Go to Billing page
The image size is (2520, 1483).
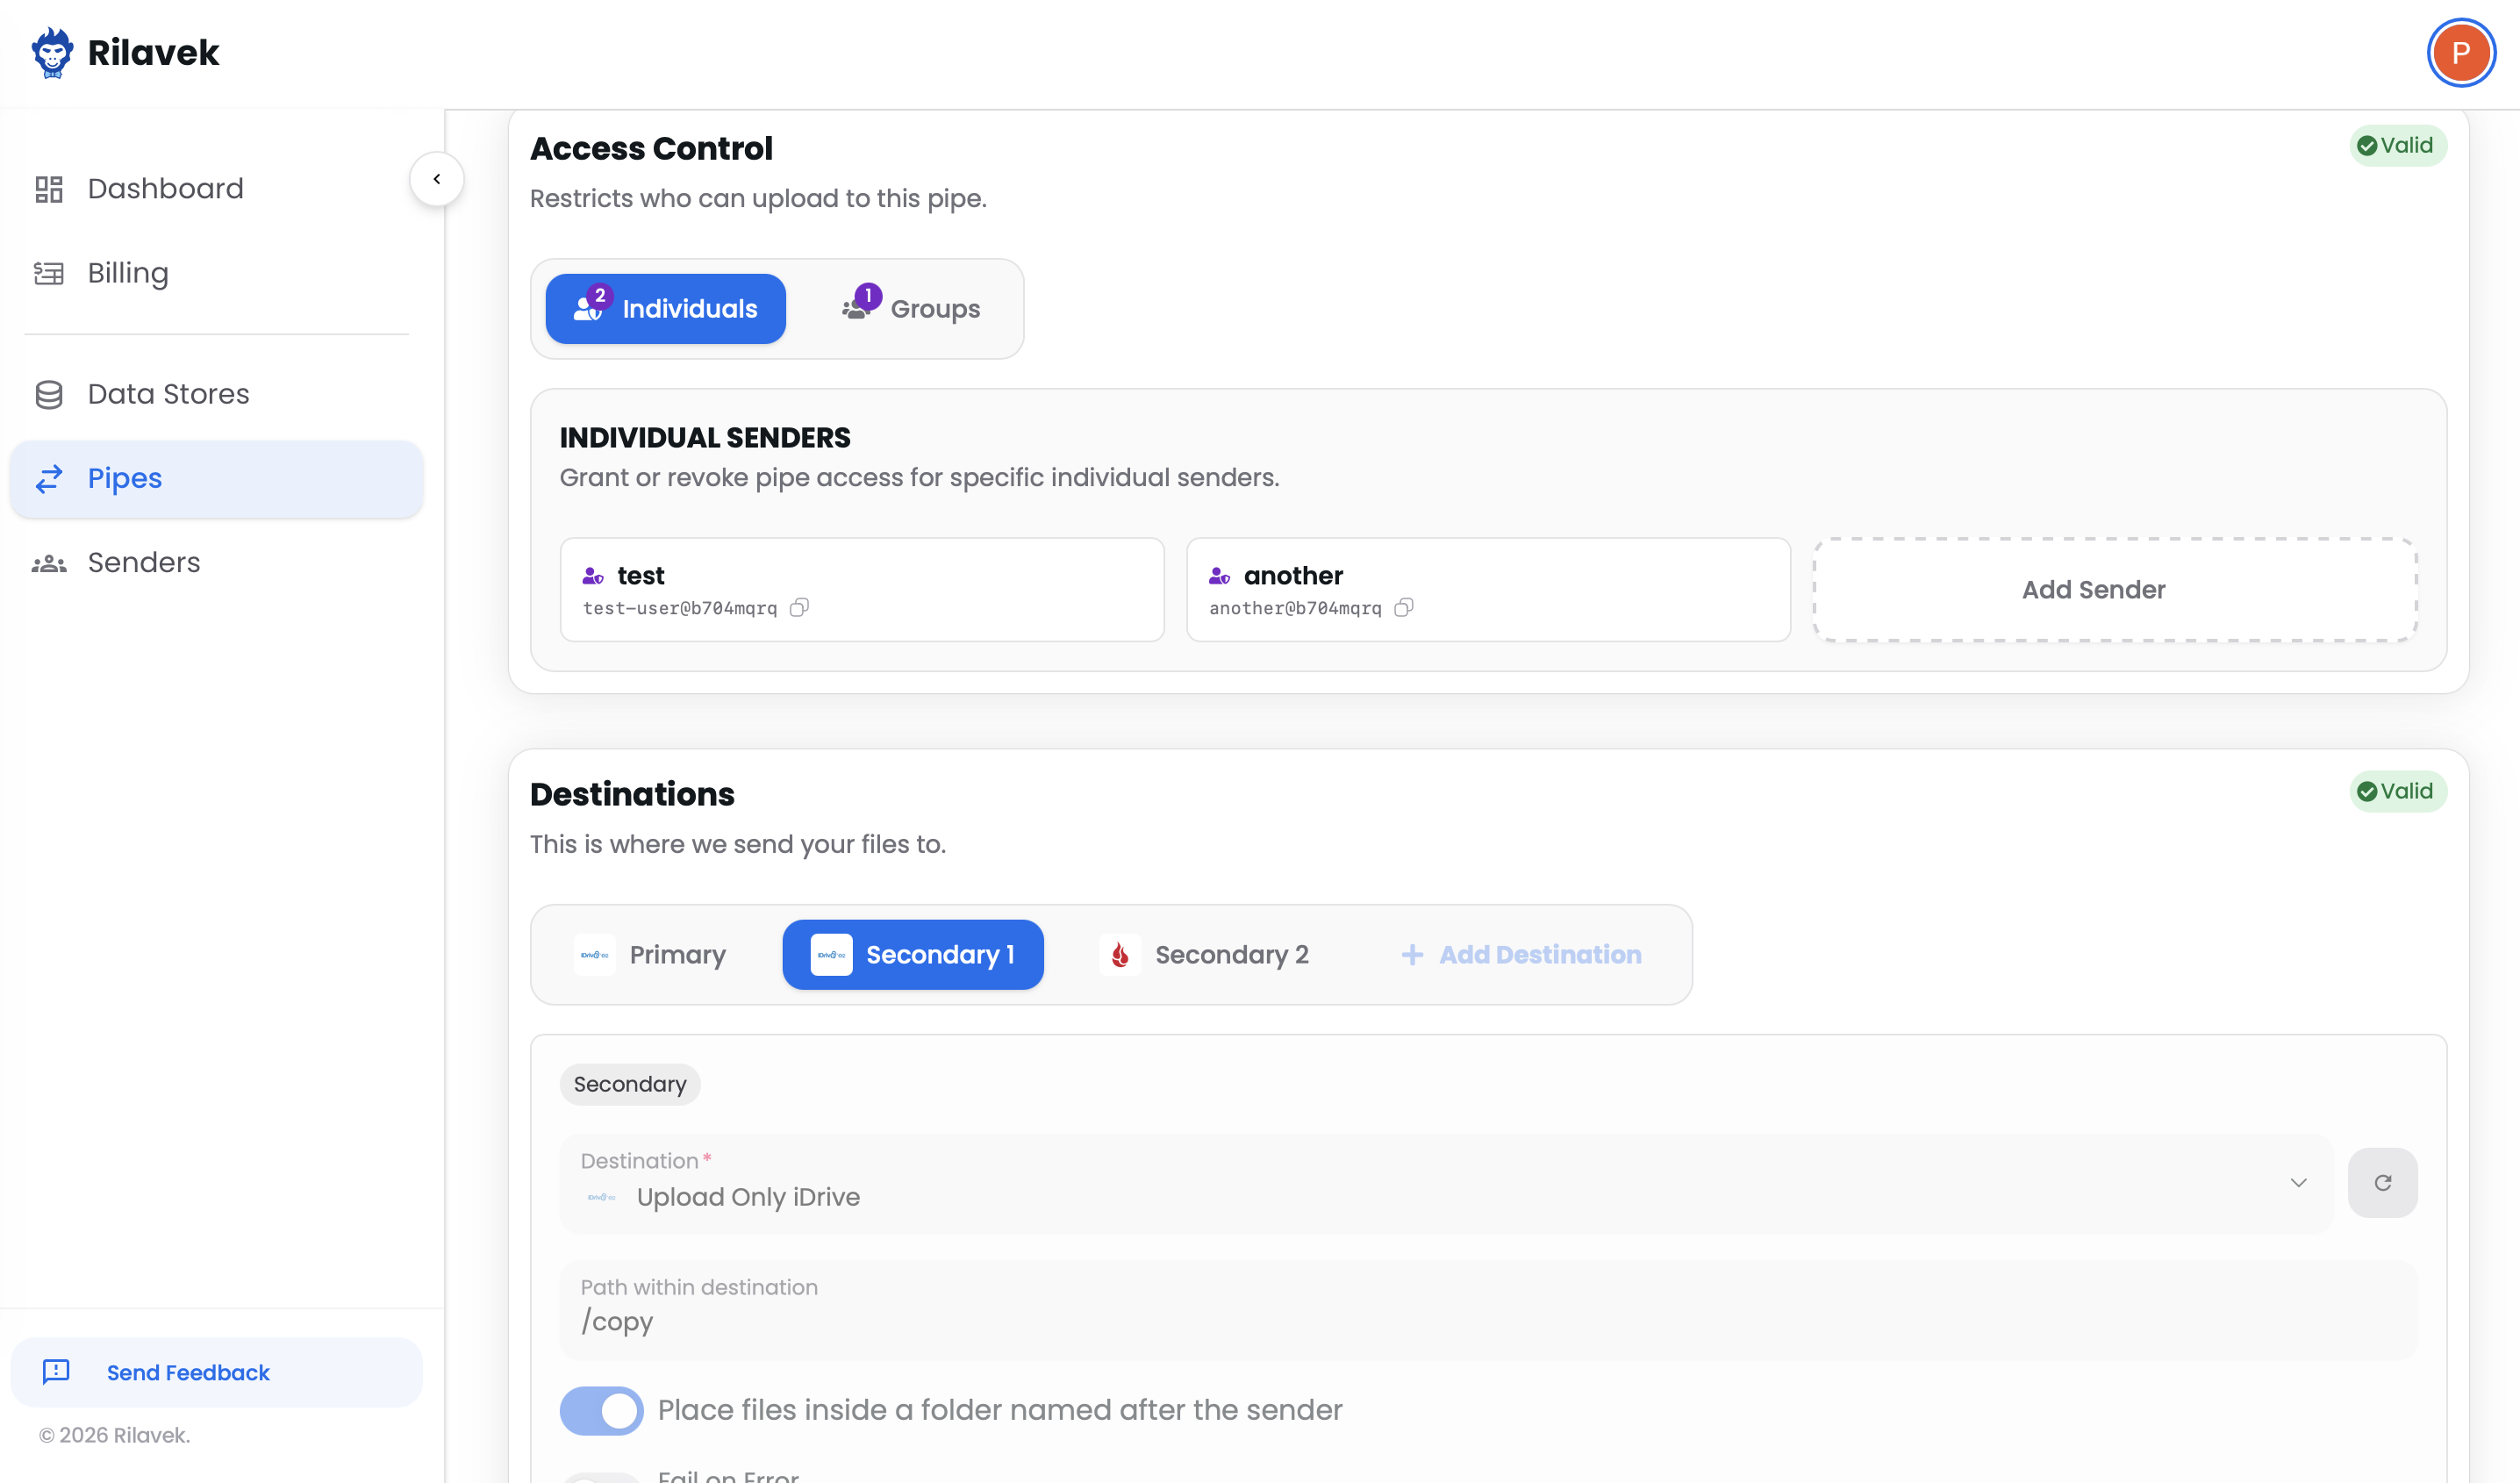click(128, 273)
